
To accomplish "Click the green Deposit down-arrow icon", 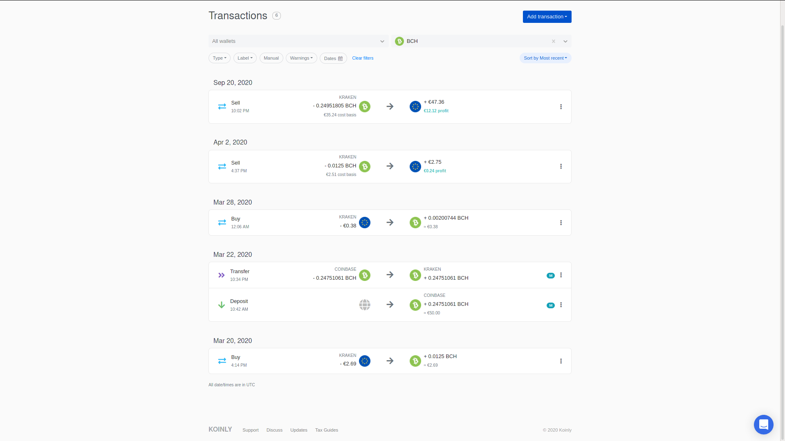I will pyautogui.click(x=221, y=305).
